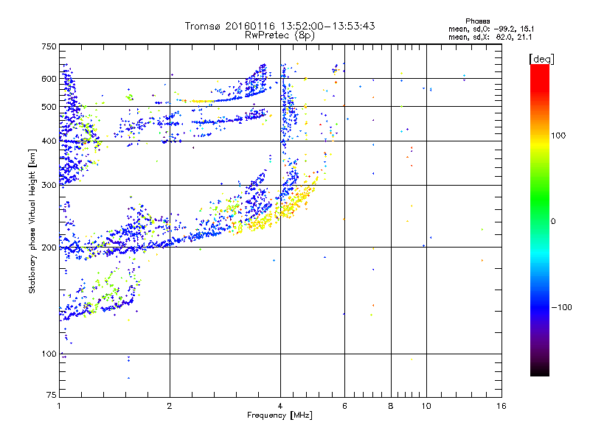Screen dimensions: 590x442
Task: Click the y-axis label '200'
Action: 49,248
